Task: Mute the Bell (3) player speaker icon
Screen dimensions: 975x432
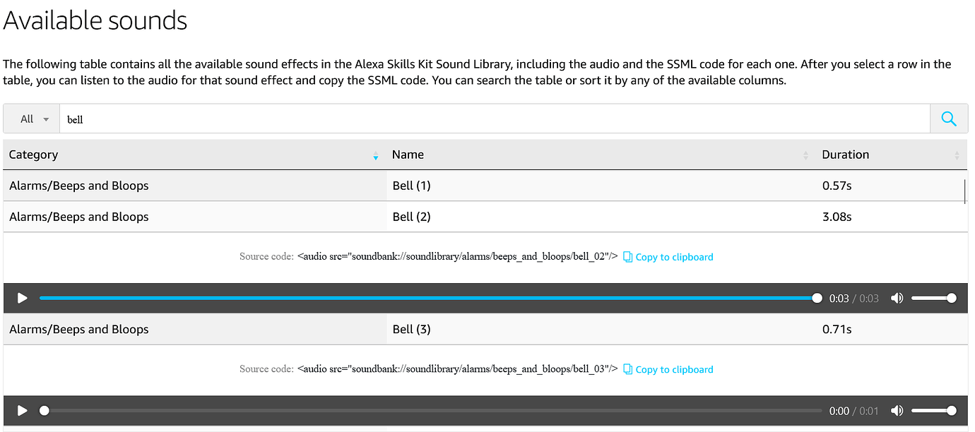Action: pyautogui.click(x=897, y=410)
